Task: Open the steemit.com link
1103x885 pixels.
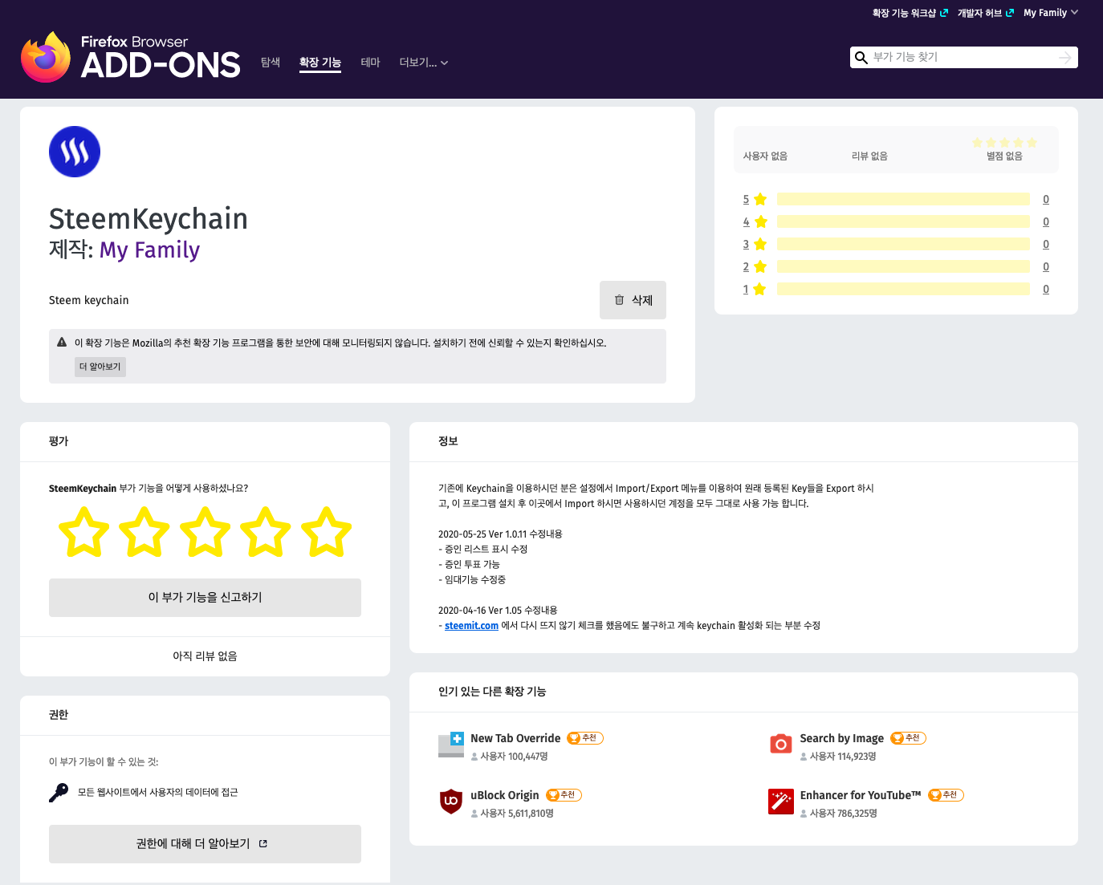Action: (471, 626)
